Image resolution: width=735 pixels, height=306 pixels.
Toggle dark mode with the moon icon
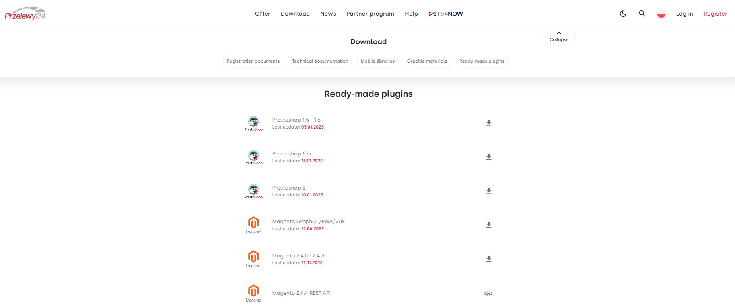tap(623, 13)
